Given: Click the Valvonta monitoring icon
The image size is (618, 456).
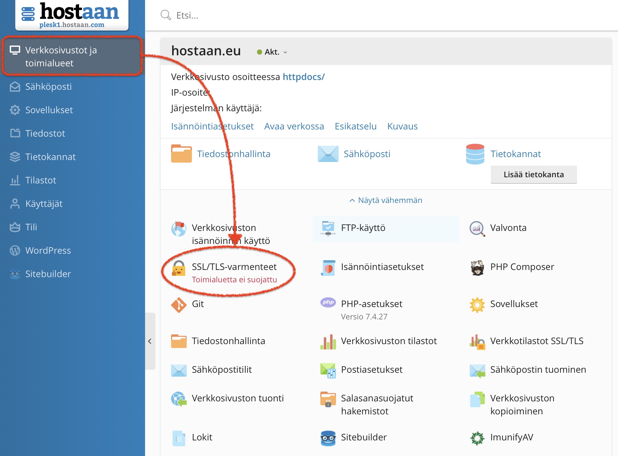Looking at the screenshot, I should pyautogui.click(x=477, y=229).
